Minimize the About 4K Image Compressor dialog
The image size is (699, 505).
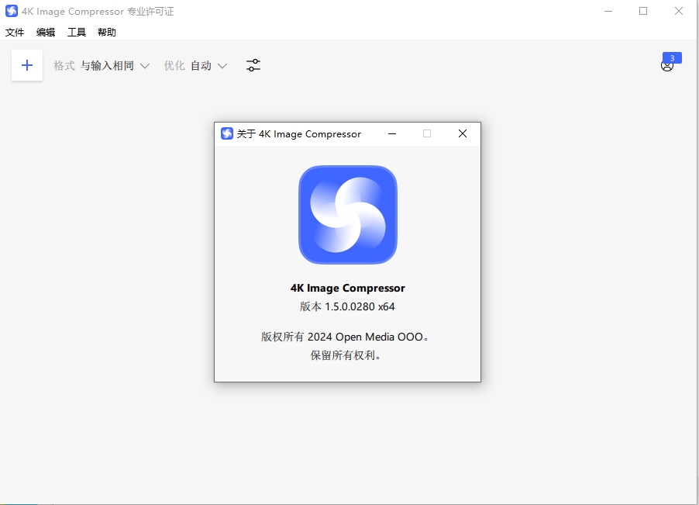coord(392,133)
